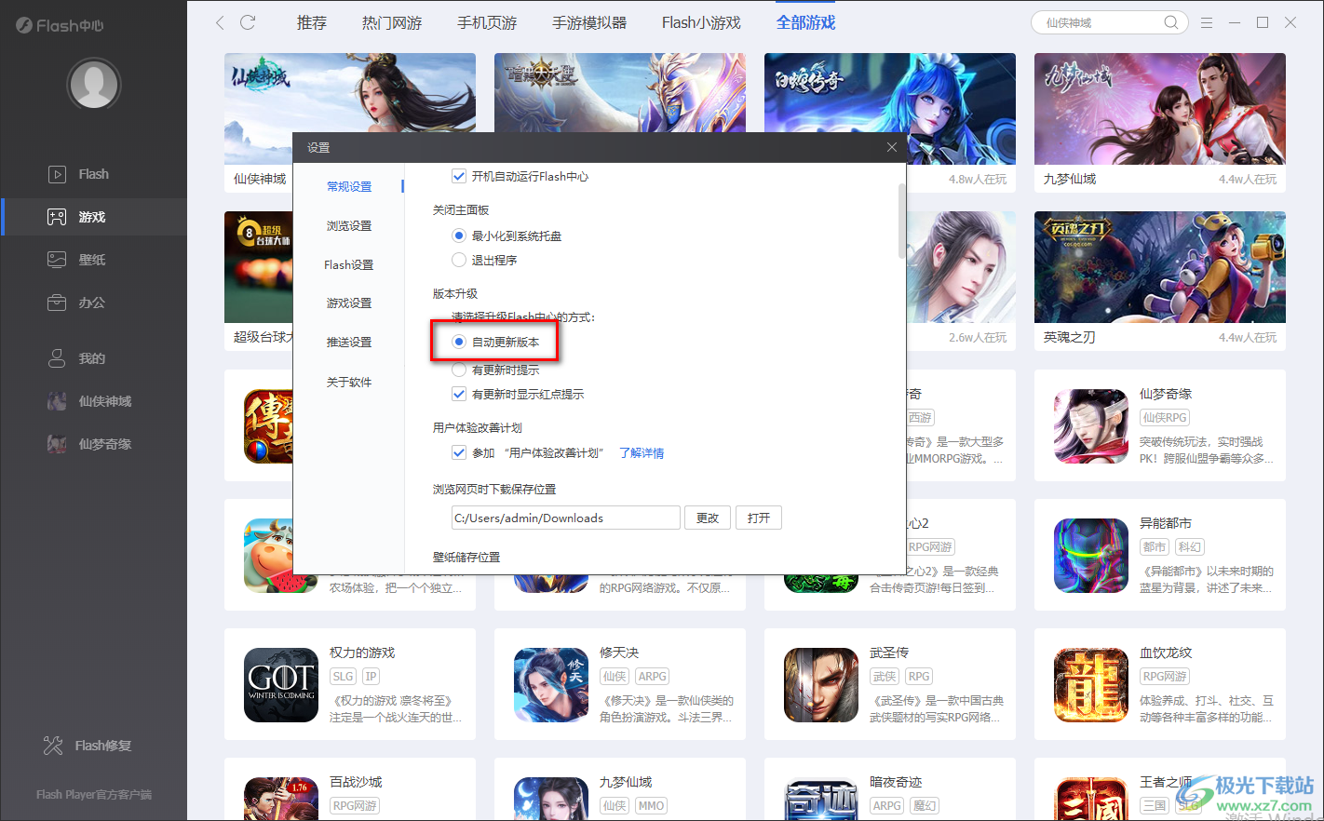Close the 设置 dialog

click(891, 147)
